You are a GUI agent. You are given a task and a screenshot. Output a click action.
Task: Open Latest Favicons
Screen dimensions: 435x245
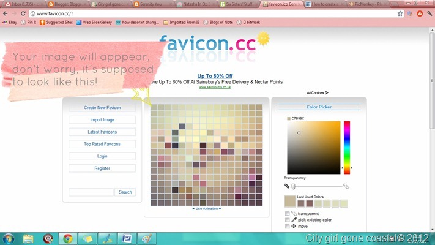click(x=102, y=132)
